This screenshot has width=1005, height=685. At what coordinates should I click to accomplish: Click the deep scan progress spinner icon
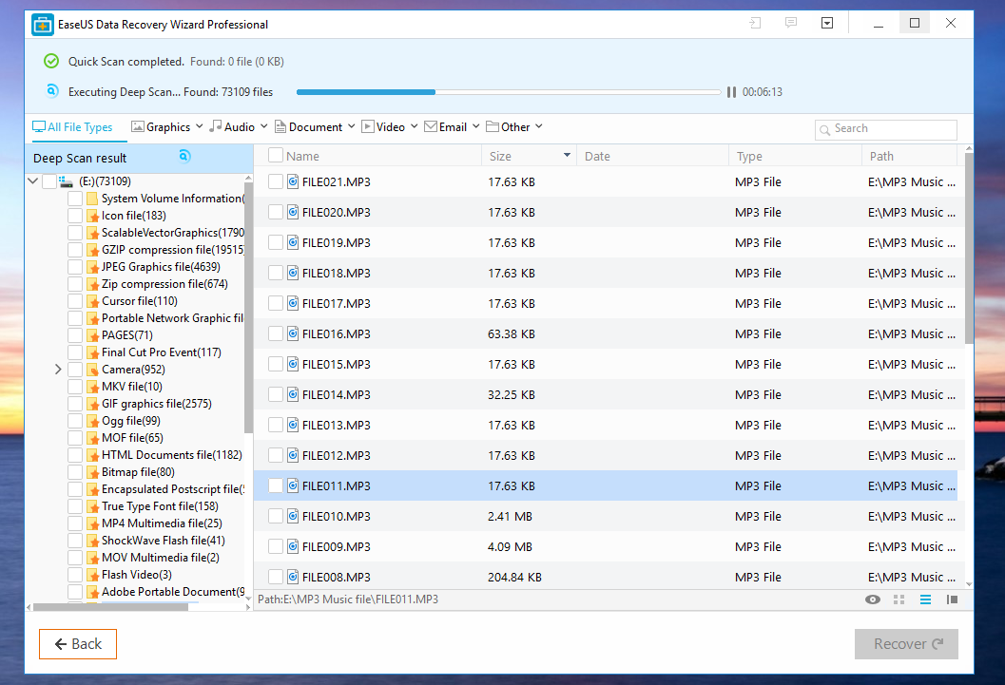[52, 91]
